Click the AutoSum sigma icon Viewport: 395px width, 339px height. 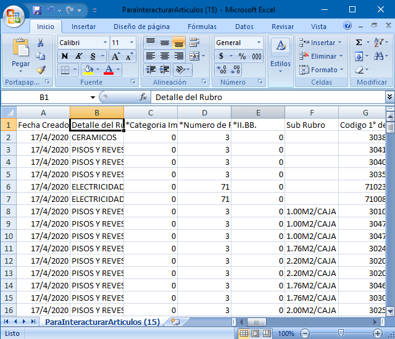[359, 43]
